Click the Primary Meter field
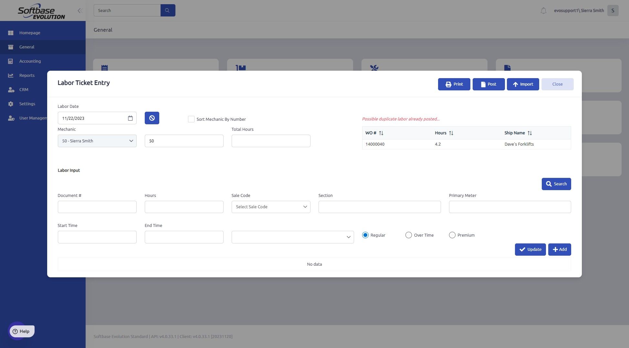This screenshot has height=348, width=629. [x=510, y=207]
